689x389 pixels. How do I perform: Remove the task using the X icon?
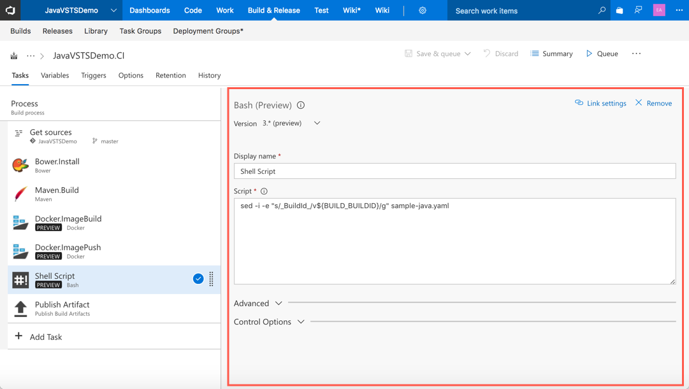pos(639,103)
